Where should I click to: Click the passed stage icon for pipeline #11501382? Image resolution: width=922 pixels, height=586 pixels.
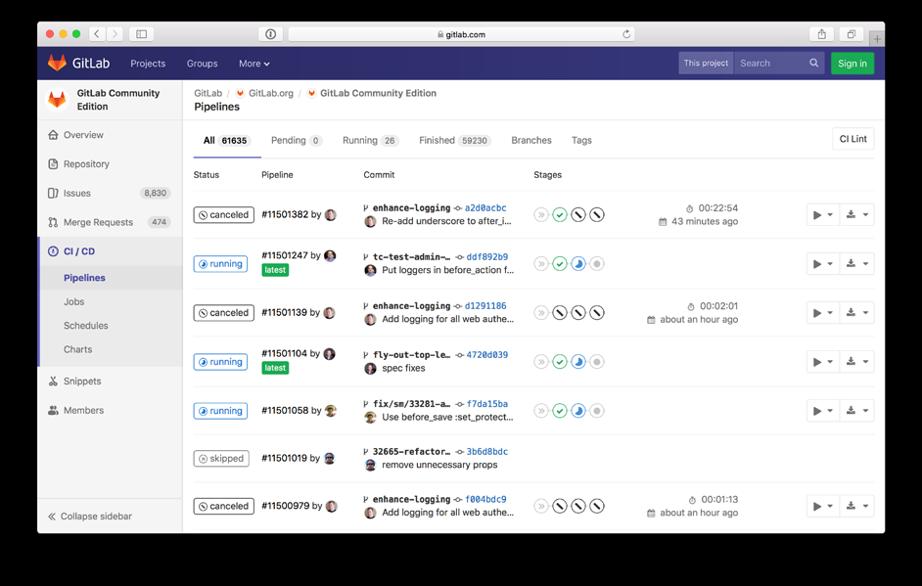pyautogui.click(x=560, y=214)
